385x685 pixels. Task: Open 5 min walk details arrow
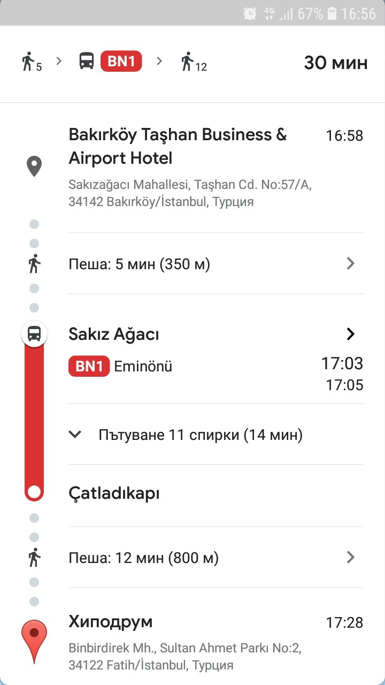point(351,263)
